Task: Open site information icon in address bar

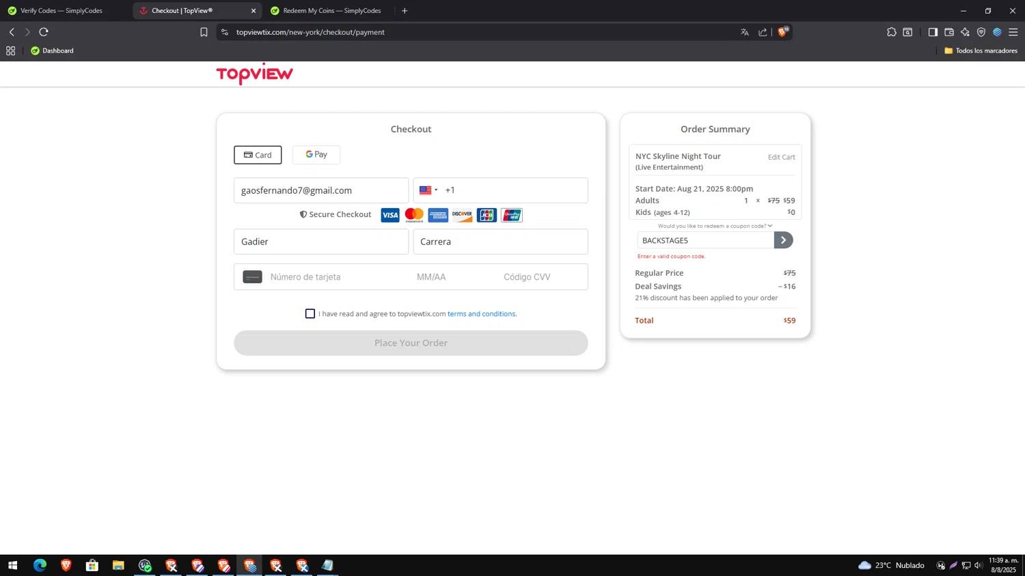Action: (x=225, y=32)
